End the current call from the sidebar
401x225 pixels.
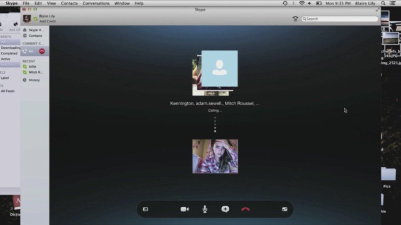(x=42, y=51)
